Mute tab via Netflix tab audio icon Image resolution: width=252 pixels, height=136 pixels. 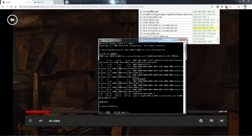[x=28, y=2]
